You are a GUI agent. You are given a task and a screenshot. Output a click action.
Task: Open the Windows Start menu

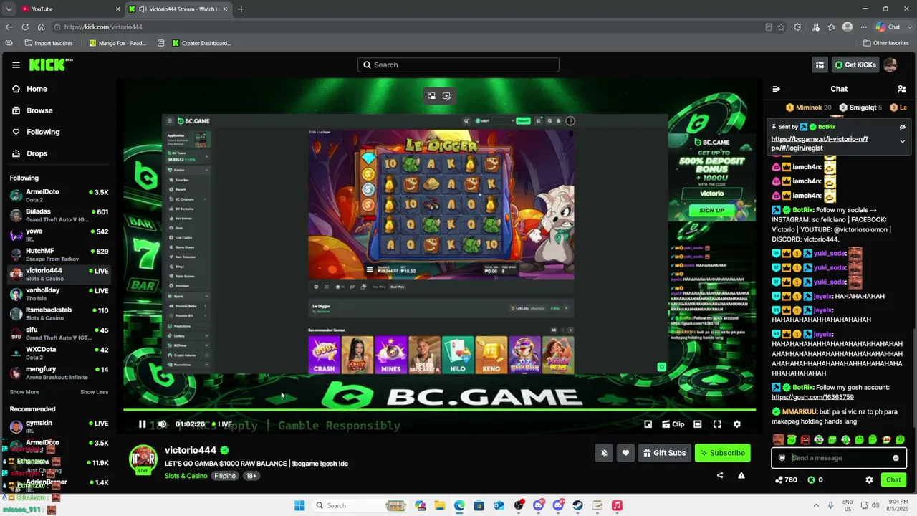299,506
